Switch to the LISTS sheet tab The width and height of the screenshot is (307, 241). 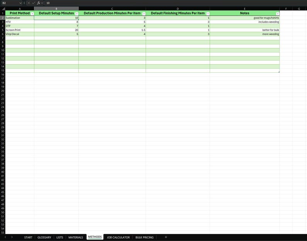coord(60,237)
